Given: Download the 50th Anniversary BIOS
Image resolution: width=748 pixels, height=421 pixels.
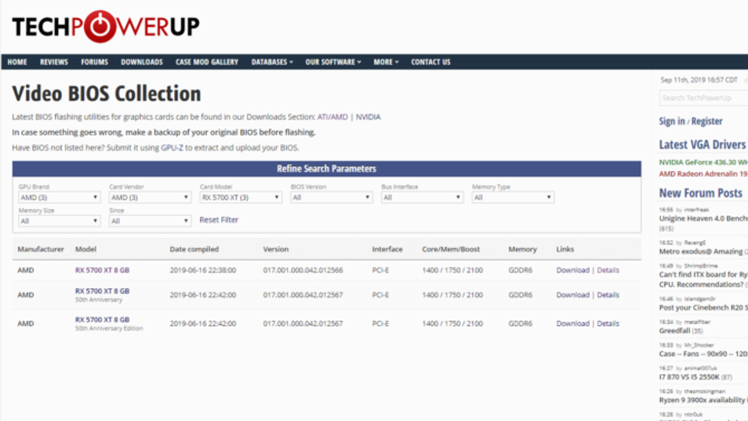Looking at the screenshot, I should pos(573,295).
